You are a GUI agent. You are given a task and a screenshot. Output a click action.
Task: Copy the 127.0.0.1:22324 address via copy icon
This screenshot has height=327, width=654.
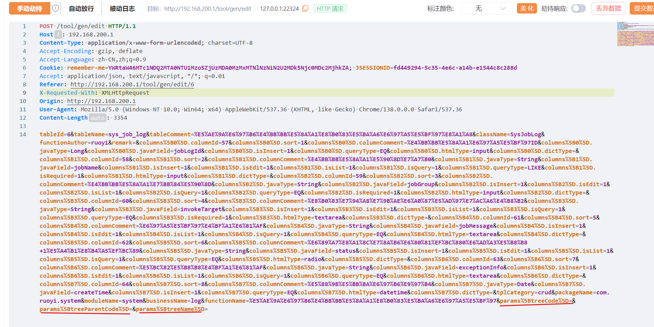point(305,8)
